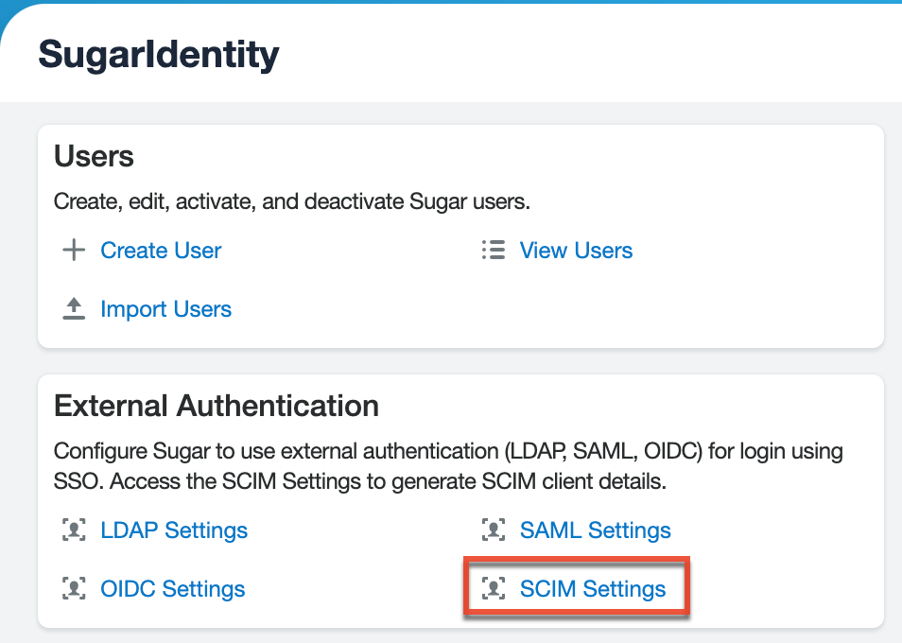902x643 pixels.
Task: Open SAML Settings
Action: click(595, 530)
